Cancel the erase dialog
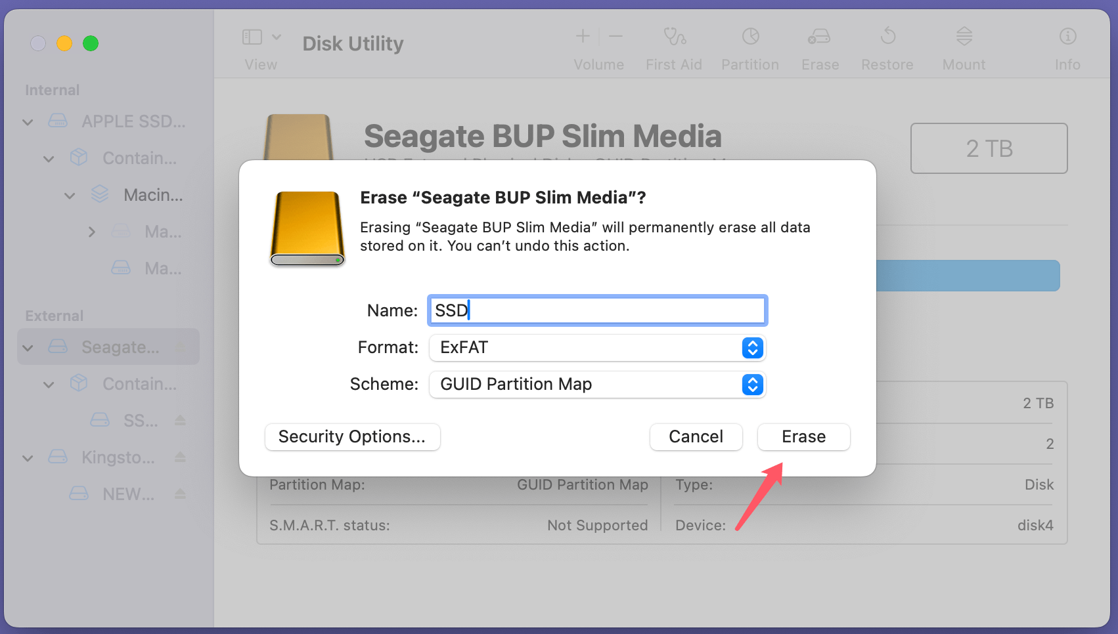Viewport: 1118px width, 634px height. tap(696, 436)
